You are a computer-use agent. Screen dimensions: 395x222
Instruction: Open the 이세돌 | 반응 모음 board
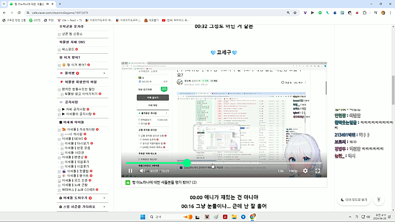pyautogui.click(x=78, y=148)
